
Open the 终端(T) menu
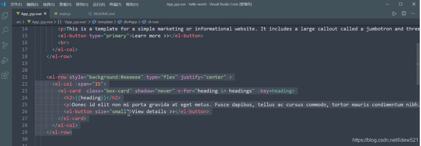(x=115, y=4)
